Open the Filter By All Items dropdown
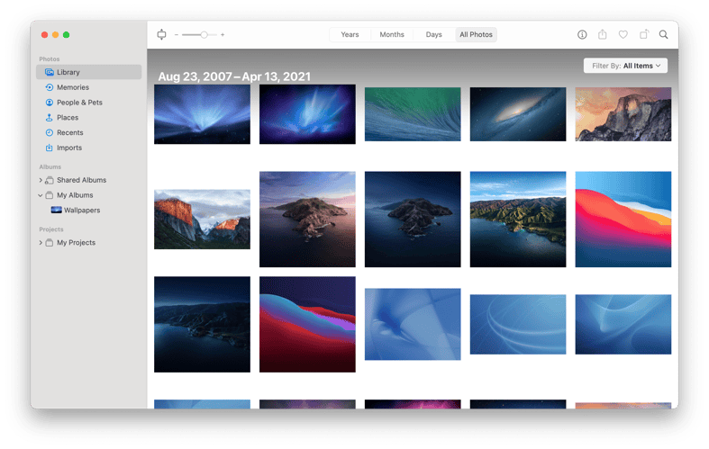 tap(625, 66)
